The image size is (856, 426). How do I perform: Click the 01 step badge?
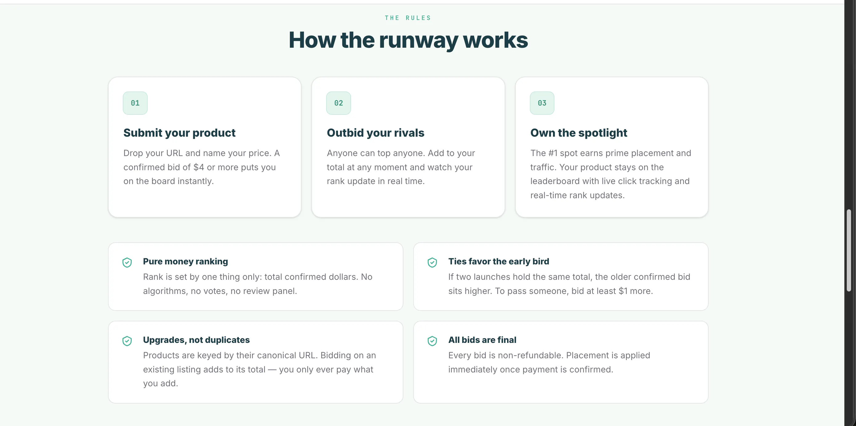coord(135,103)
